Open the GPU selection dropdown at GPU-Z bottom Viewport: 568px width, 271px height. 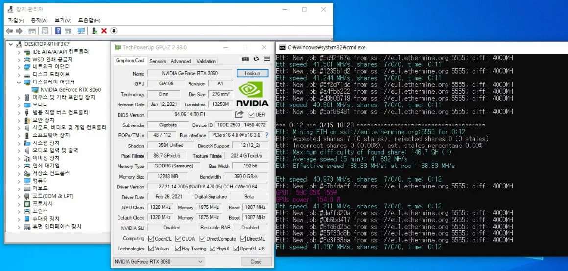click(158, 262)
